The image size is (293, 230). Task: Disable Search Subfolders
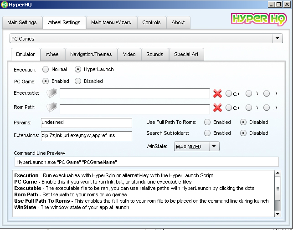pyautogui.click(x=243, y=133)
